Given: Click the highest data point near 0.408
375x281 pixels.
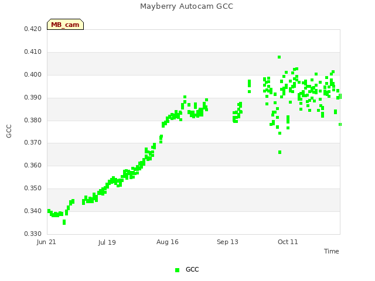Looking at the screenshot, I should click(279, 57).
